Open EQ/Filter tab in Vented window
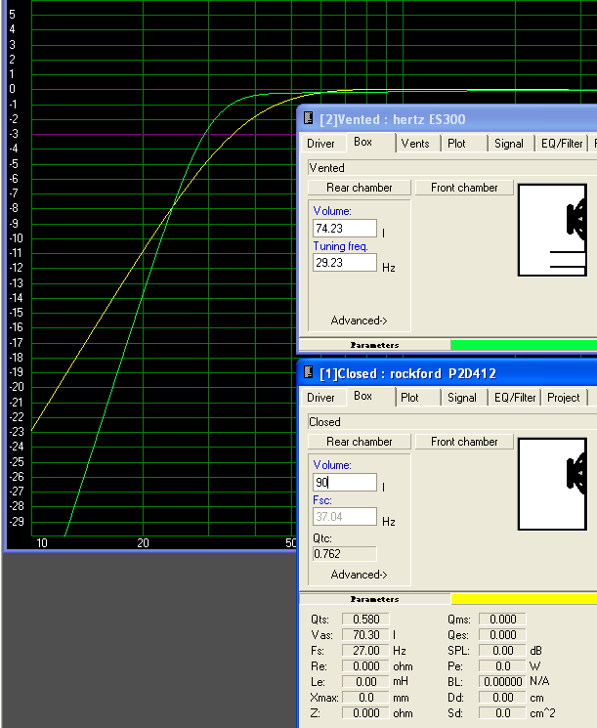This screenshot has height=728, width=597. coord(562,144)
